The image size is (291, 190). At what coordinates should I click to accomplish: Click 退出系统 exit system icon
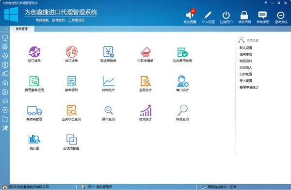[281, 15]
